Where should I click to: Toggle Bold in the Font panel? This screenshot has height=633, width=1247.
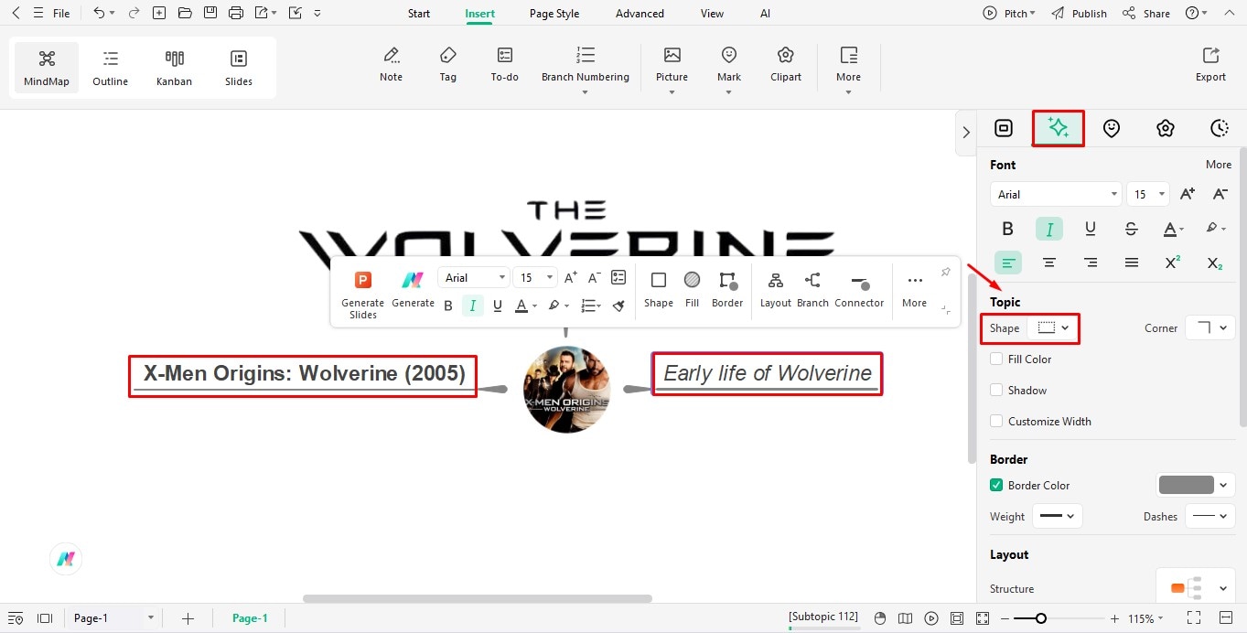(x=1007, y=229)
